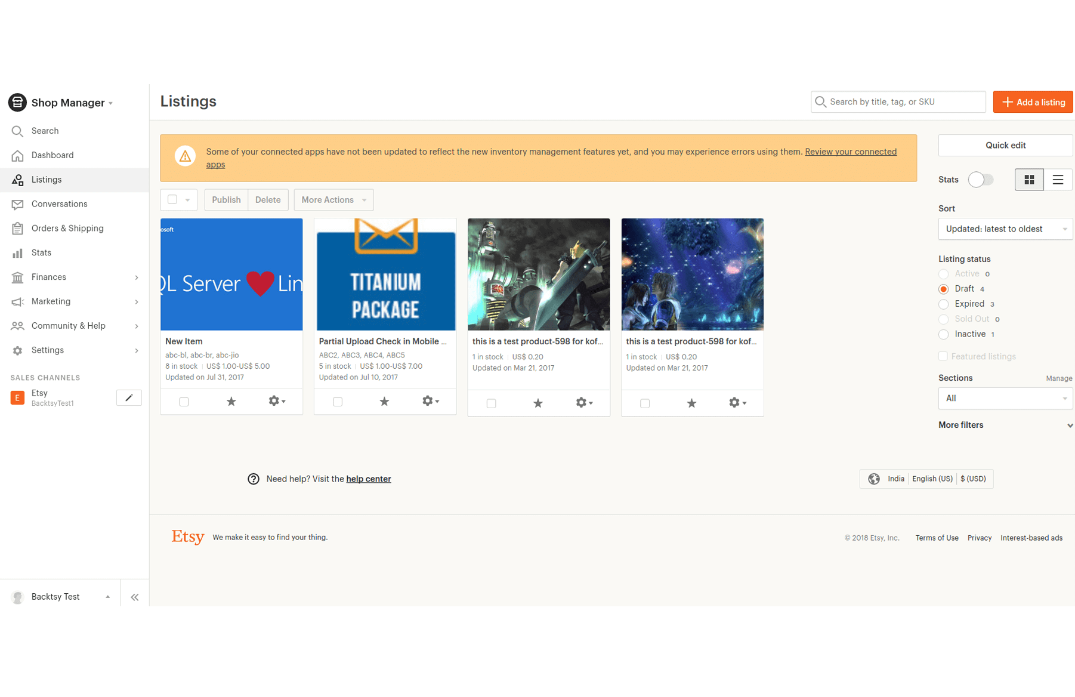Click the Settings gear icon in sidebar

click(x=17, y=351)
